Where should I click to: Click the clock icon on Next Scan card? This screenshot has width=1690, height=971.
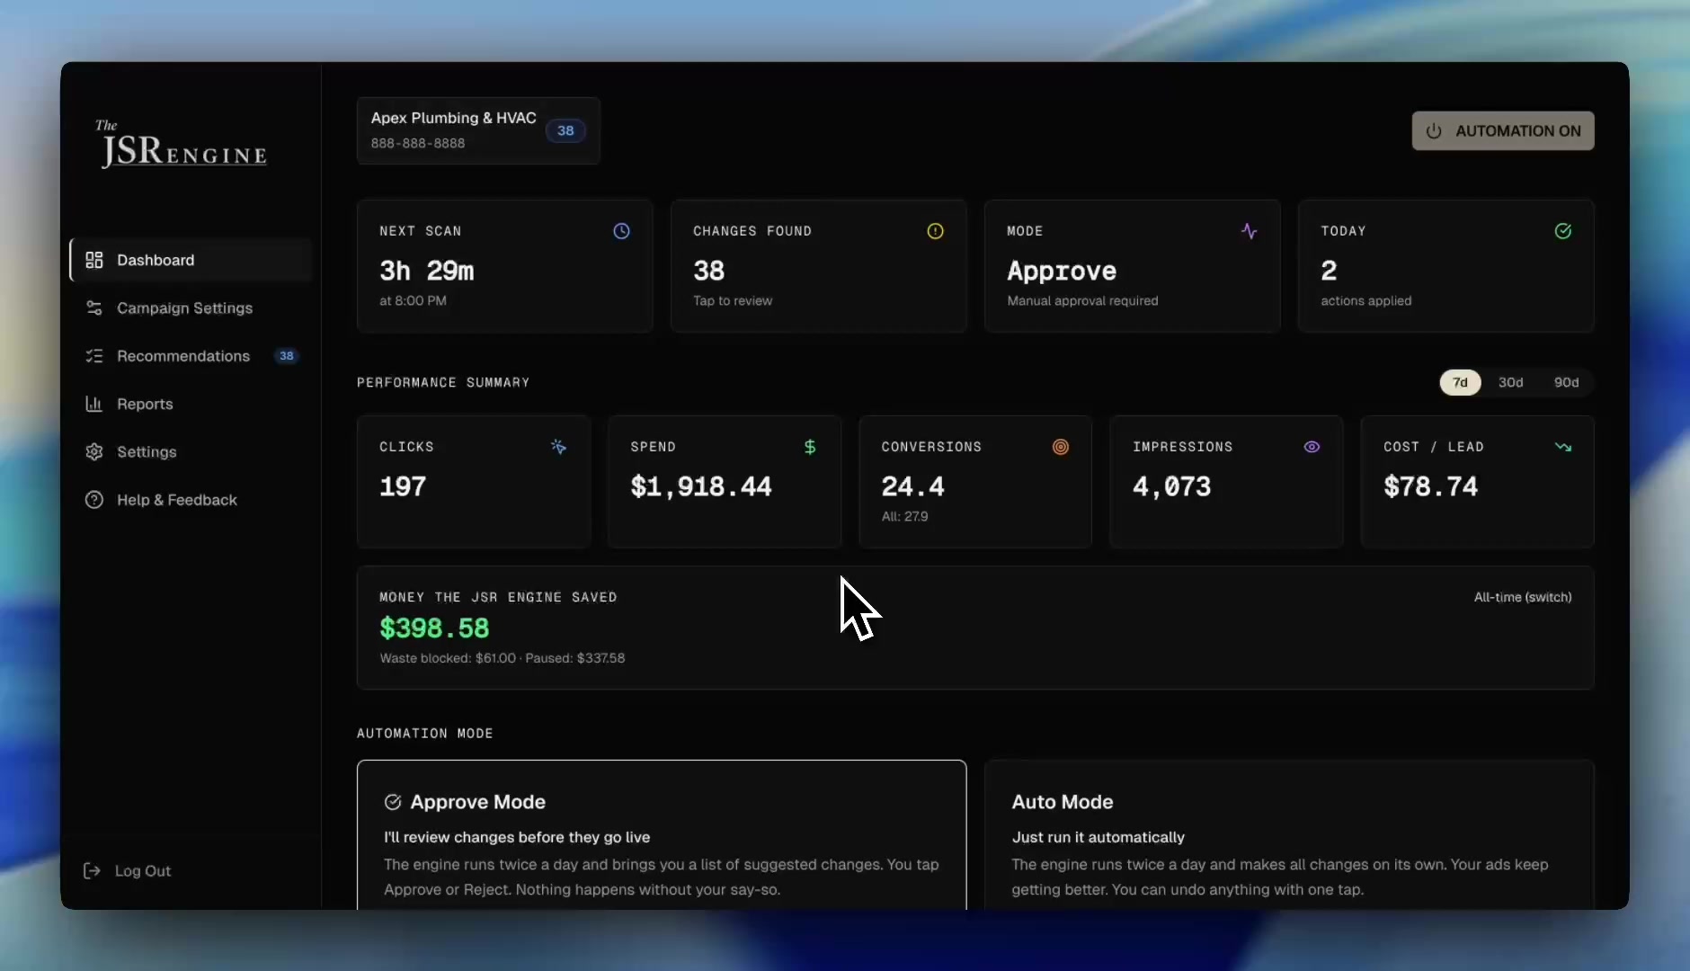pyautogui.click(x=621, y=231)
